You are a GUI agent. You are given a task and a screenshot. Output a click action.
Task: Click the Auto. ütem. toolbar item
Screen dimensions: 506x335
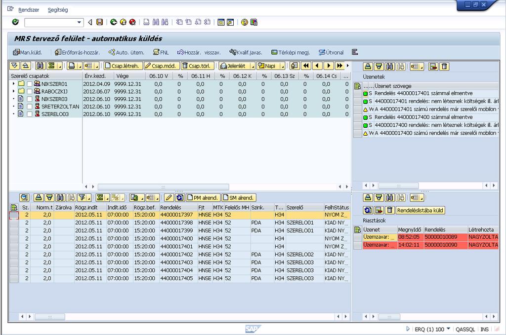126,52
